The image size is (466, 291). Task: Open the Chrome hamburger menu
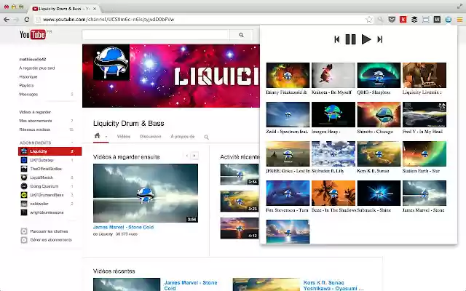click(459, 20)
